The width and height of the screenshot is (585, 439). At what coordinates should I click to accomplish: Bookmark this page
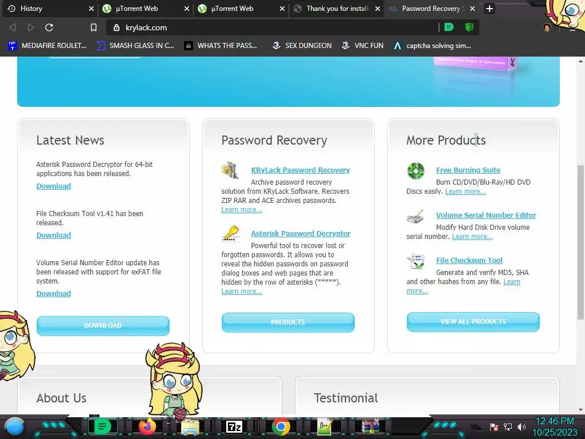(94, 27)
